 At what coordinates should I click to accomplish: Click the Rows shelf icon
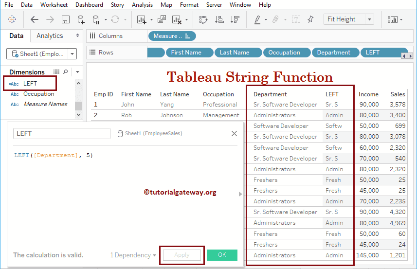coord(92,52)
